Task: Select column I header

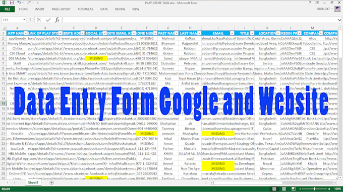Action: click(218, 28)
